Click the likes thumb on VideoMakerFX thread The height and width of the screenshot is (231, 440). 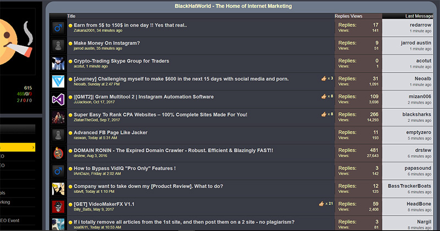click(321, 204)
